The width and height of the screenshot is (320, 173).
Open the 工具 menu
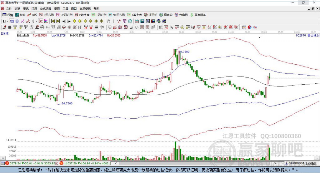coord(65,8)
